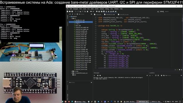Image resolution: width=183 pixels, height=103 pixels.
Task: Click the Paste clipboard icon in toolbar
Action: [87, 11]
